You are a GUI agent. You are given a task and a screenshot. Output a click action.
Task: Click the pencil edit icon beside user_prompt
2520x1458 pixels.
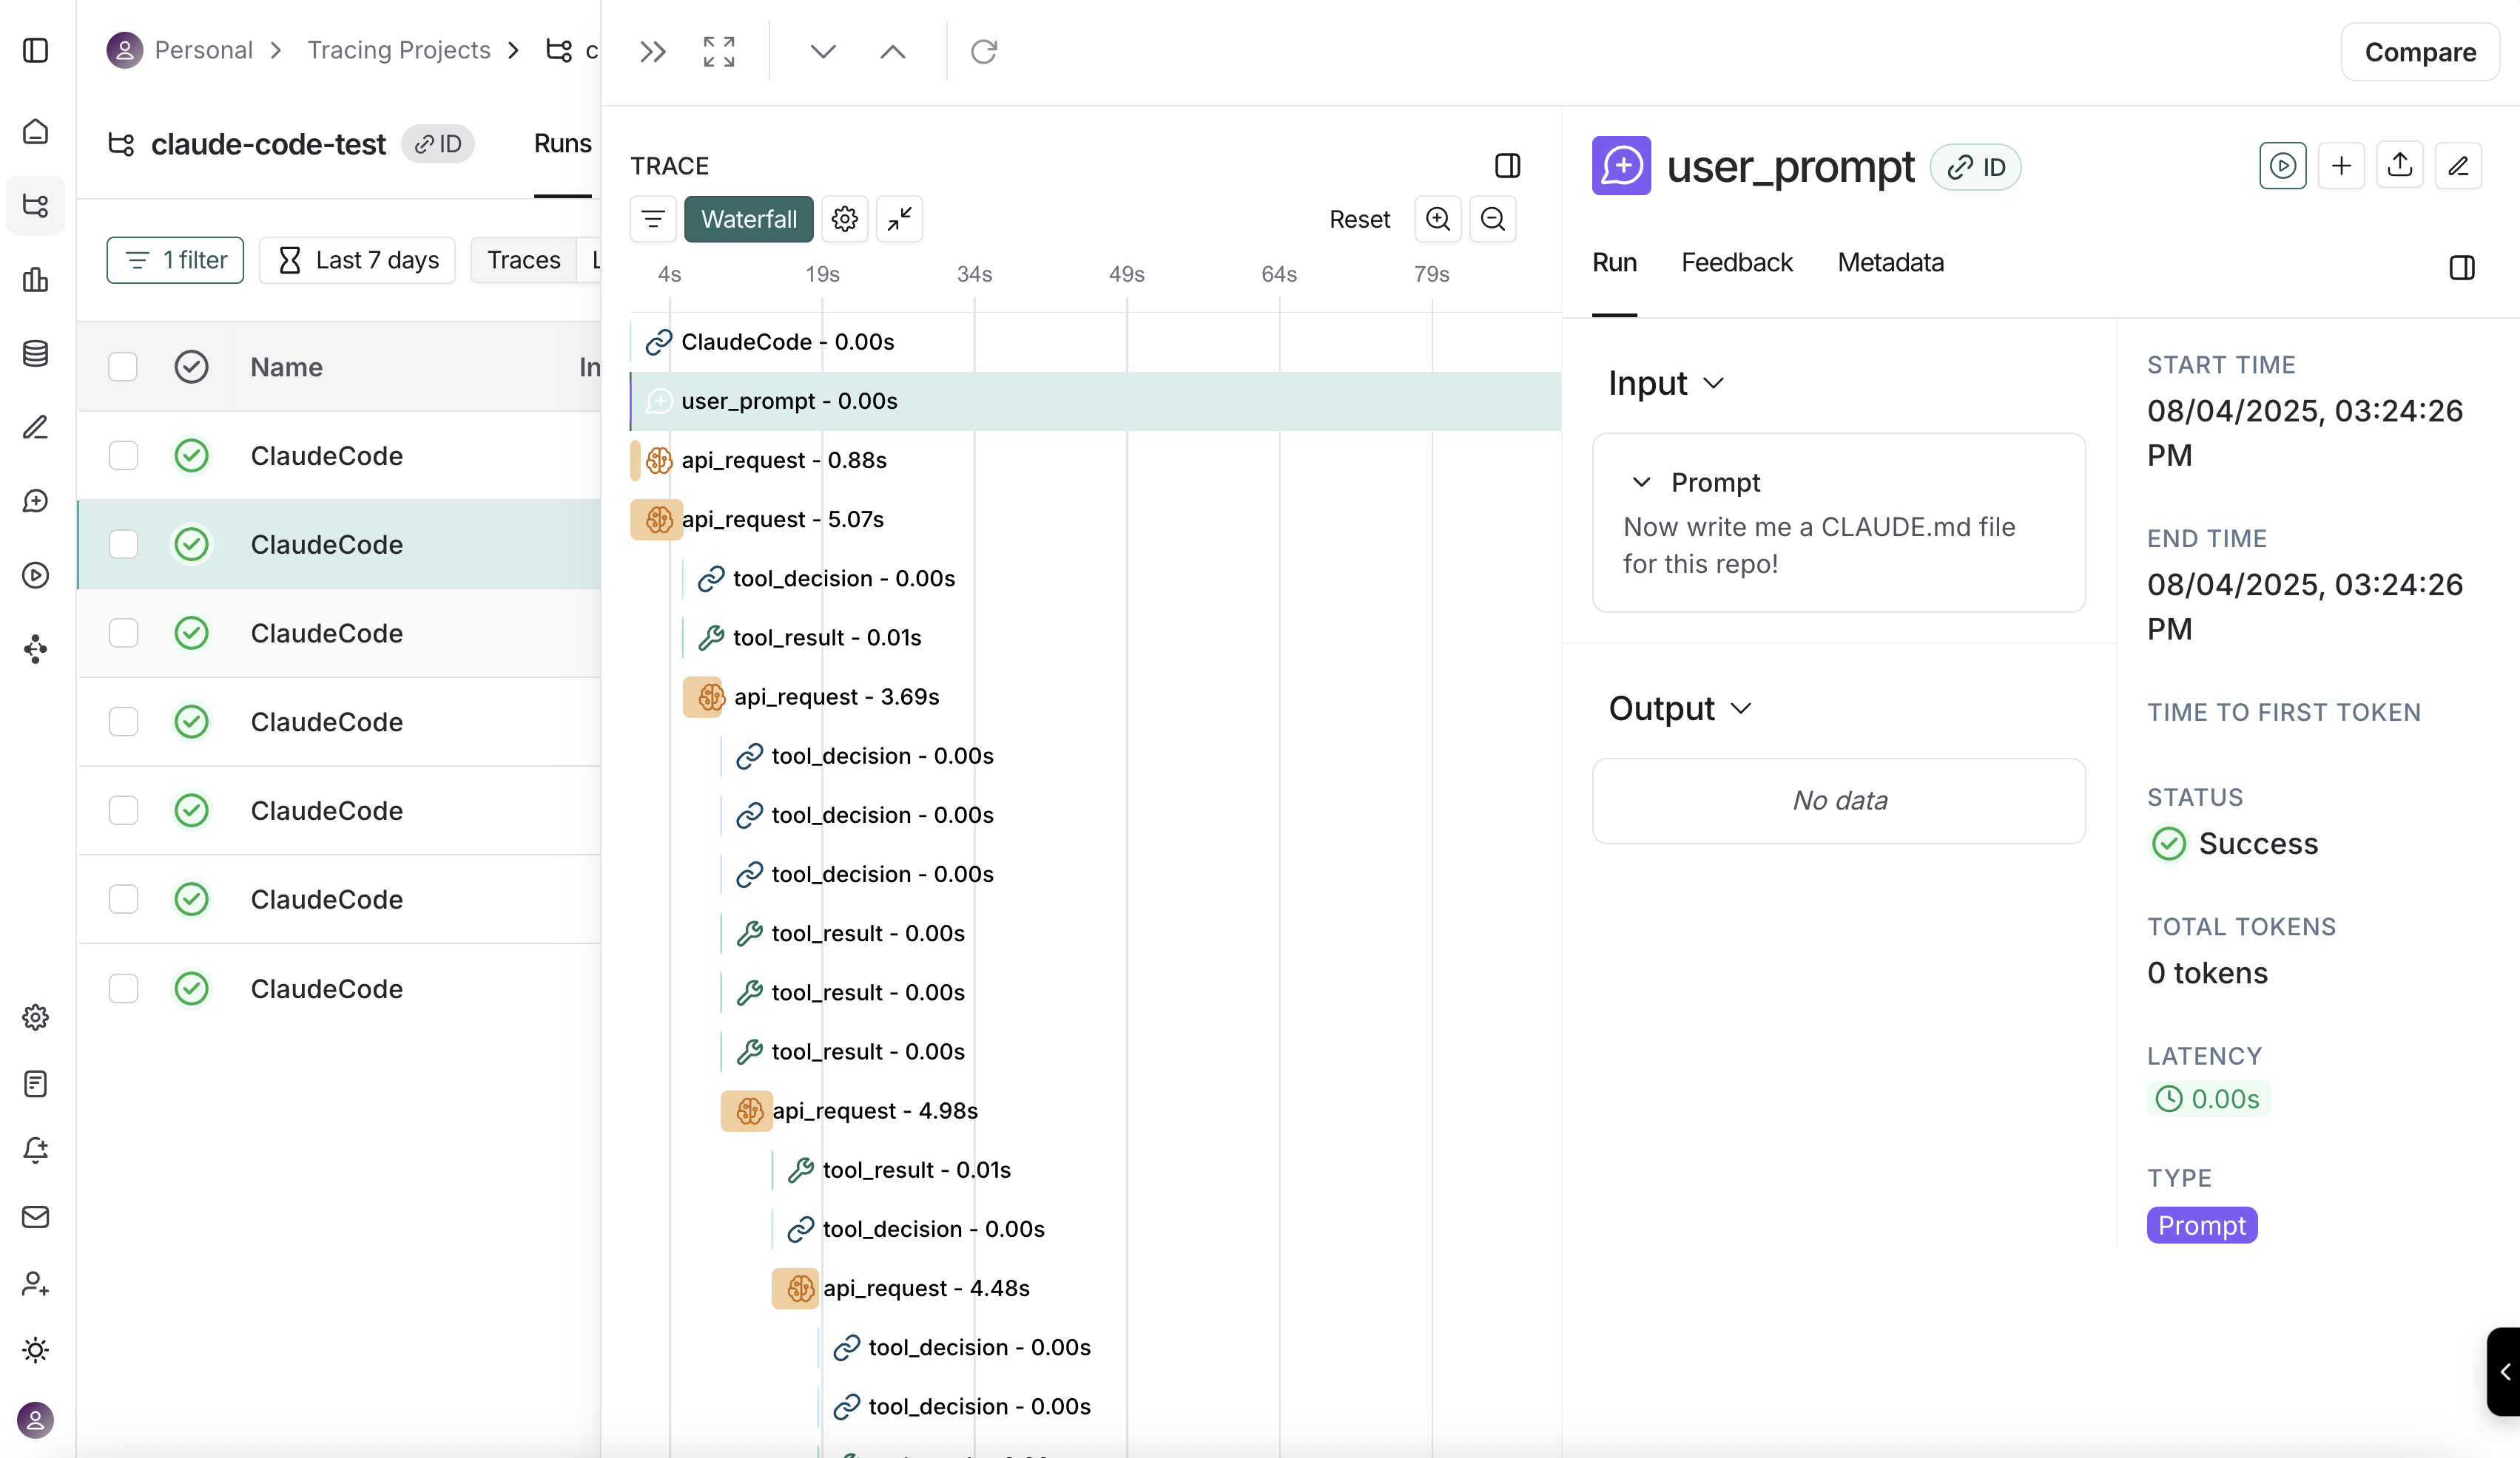point(2458,165)
